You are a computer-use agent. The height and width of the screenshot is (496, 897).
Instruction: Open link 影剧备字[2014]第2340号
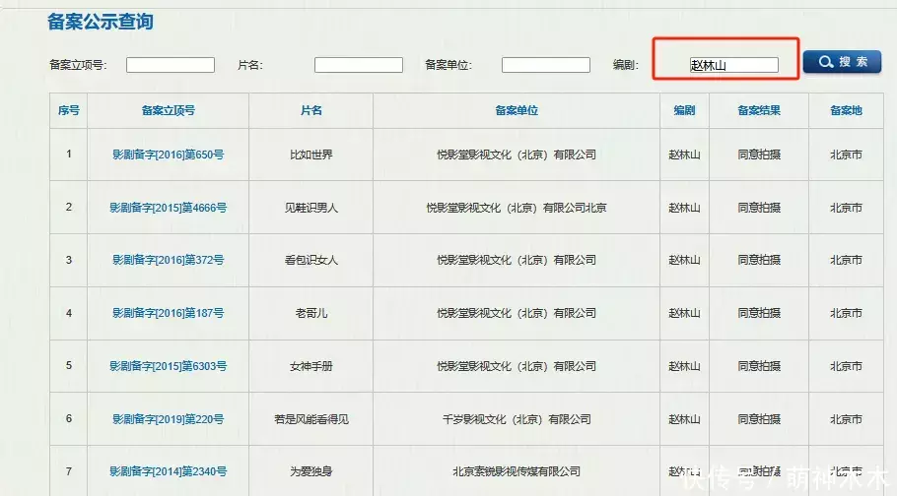point(168,472)
